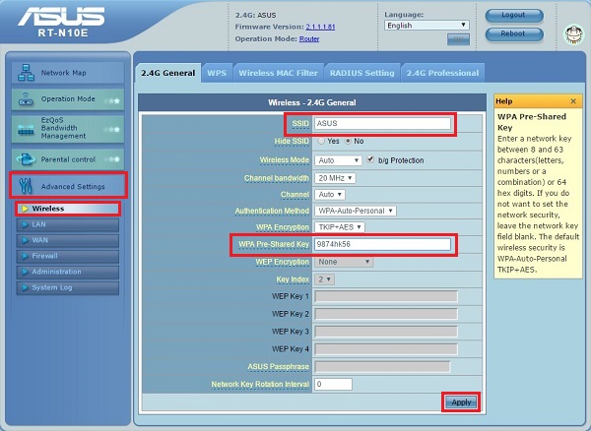Open the Router operation mode link

click(309, 38)
